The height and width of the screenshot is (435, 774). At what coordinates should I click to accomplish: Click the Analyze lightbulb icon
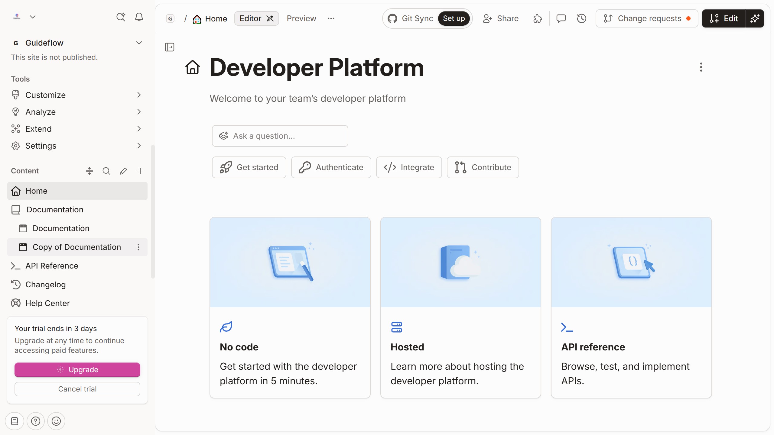[16, 112]
